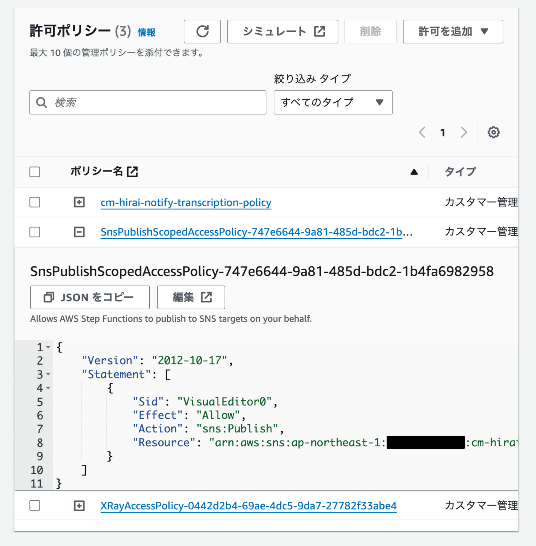Screen dimensions: 536x546
Task: Sort by タイプ column header
Action: (460, 171)
